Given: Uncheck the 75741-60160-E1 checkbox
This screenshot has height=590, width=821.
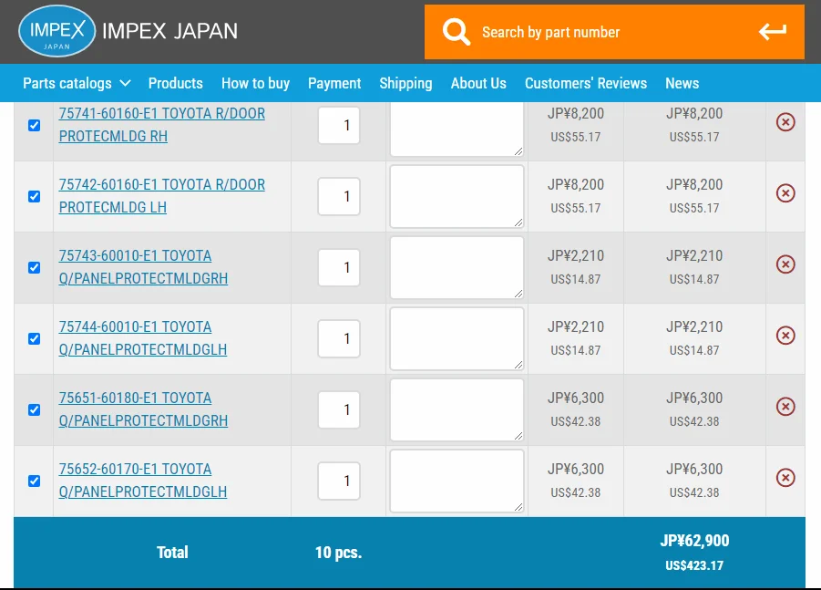Looking at the screenshot, I should [x=35, y=126].
